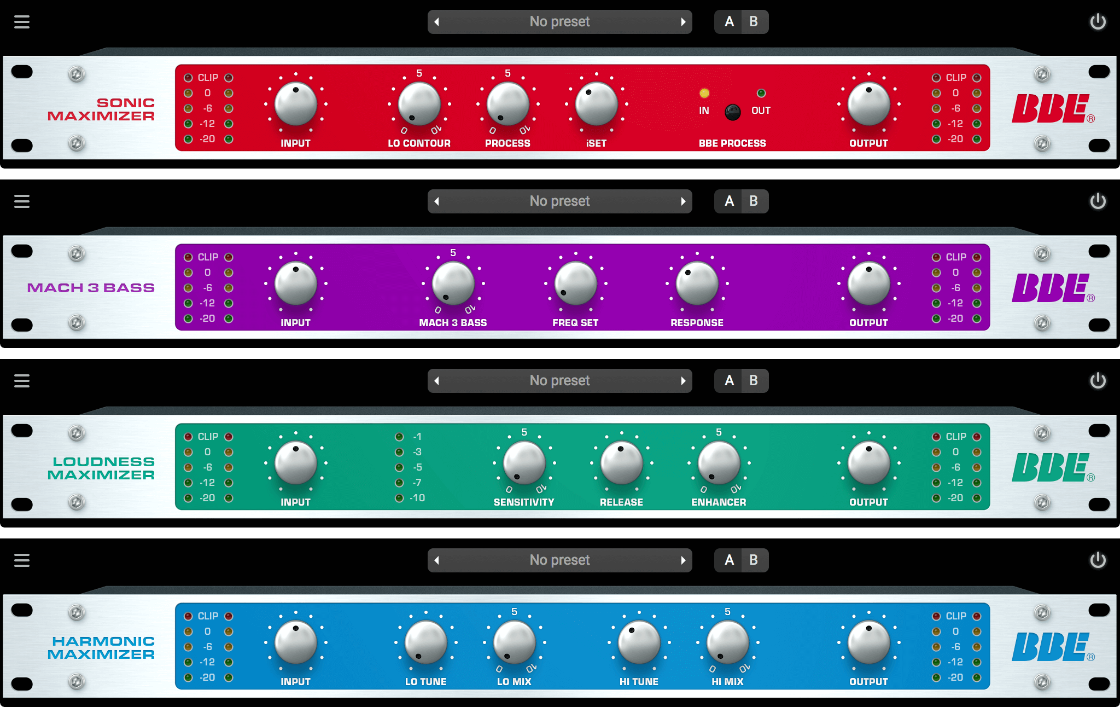
Task: Click the -10 gain reduction meter LED
Action: [x=399, y=498]
